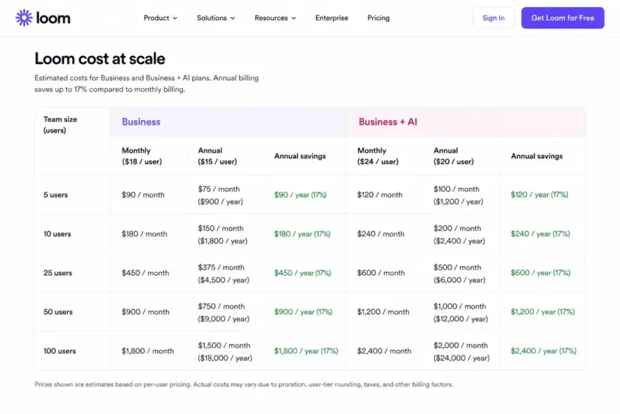
Task: Click the $2,000 / month ($24,000 / year) cell
Action: click(x=461, y=352)
